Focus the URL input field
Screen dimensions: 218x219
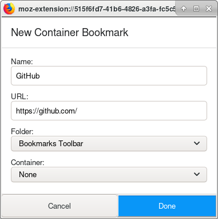(x=109, y=111)
